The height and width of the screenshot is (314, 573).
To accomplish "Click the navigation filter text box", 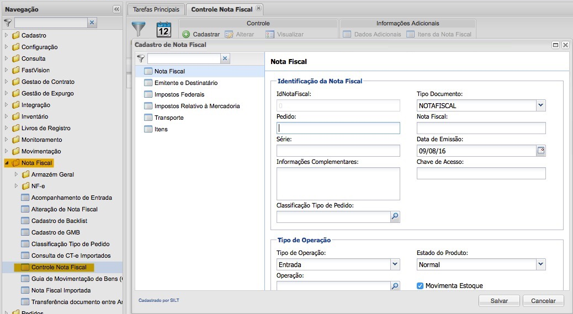I will (51, 23).
